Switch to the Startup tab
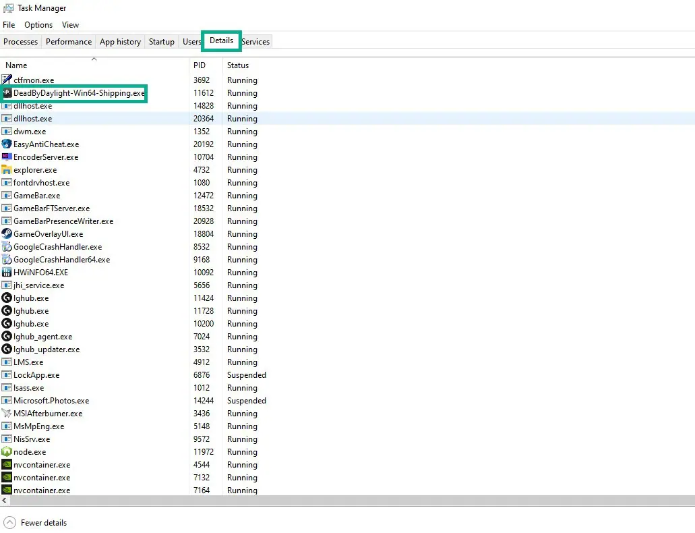Screen dimensions: 695x533 pos(162,42)
